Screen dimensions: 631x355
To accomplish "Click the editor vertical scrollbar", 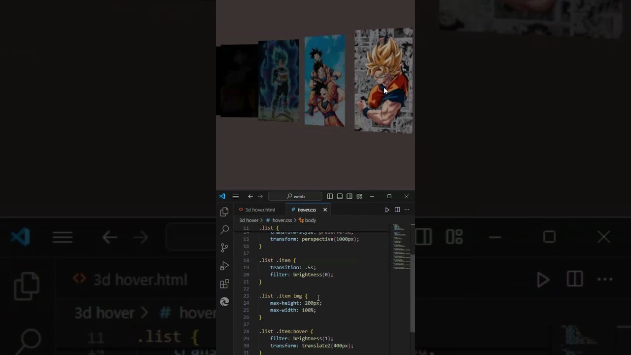I will tap(413, 293).
